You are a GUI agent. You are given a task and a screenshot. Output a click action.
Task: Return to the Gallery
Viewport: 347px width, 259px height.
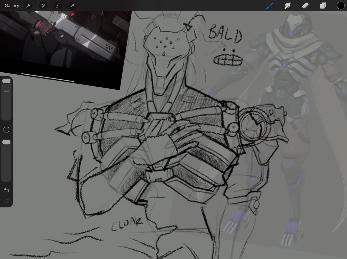pos(12,5)
